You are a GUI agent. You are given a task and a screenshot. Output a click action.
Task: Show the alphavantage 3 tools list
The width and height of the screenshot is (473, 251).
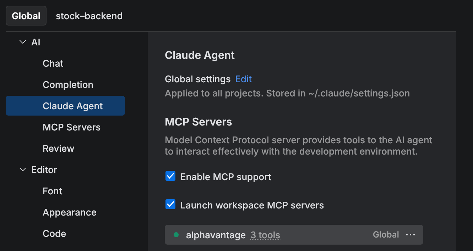pos(265,235)
